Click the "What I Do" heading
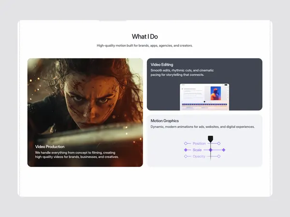This screenshot has height=217, width=290. [145, 37]
